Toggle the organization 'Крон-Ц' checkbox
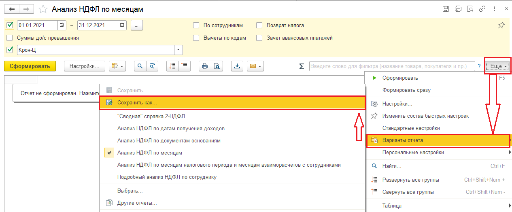The image size is (512, 212). point(10,50)
